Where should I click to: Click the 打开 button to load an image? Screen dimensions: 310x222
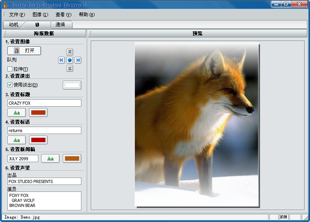[x=24, y=51]
